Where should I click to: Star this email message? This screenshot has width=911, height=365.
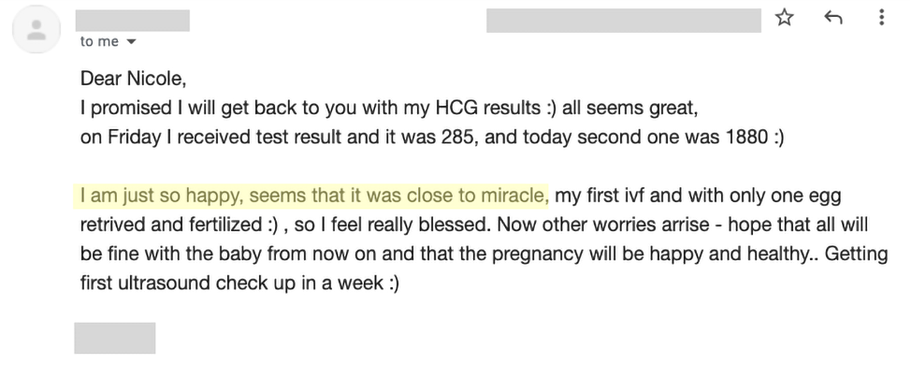point(785,18)
